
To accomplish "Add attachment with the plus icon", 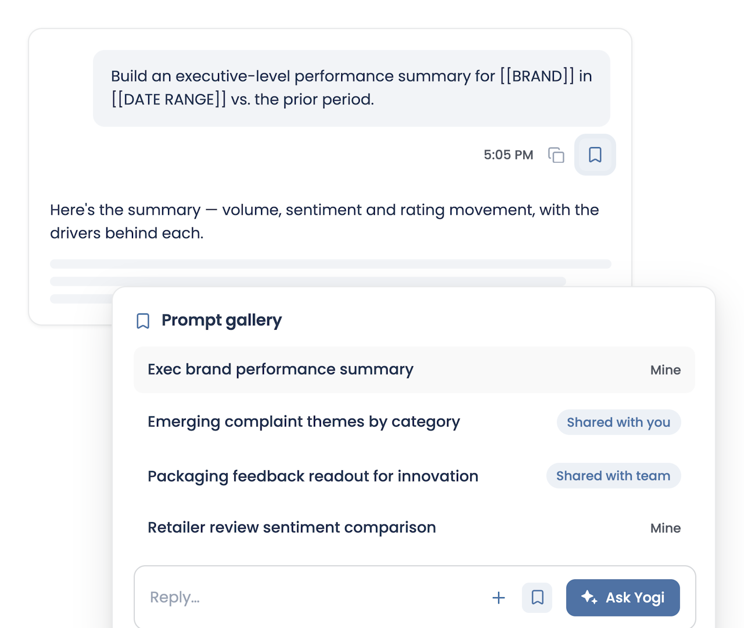I will pyautogui.click(x=499, y=598).
